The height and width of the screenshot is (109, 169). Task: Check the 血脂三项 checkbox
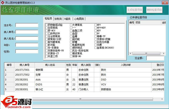point(71,31)
